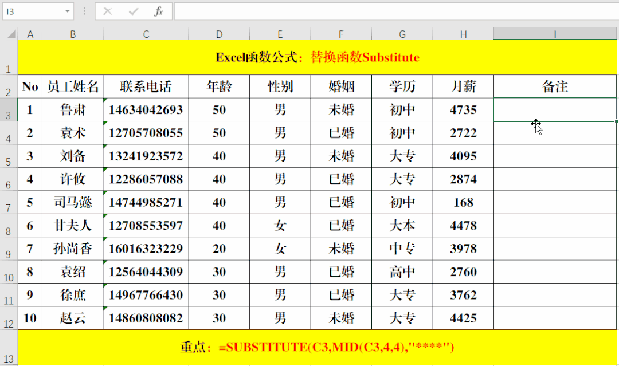Click the name cell '司马懿'
Image resolution: width=619 pixels, height=366 pixels.
pos(73,202)
